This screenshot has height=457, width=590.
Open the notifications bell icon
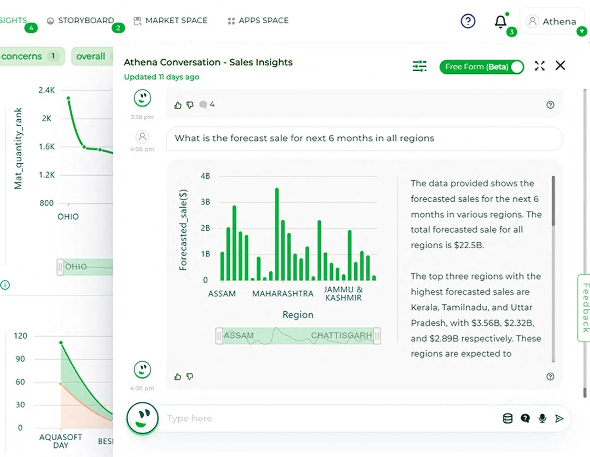click(500, 22)
